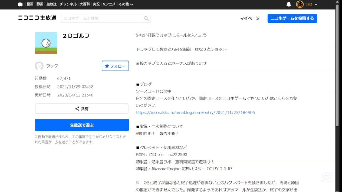Click the Akashic Engine credit line

[184, 169]
